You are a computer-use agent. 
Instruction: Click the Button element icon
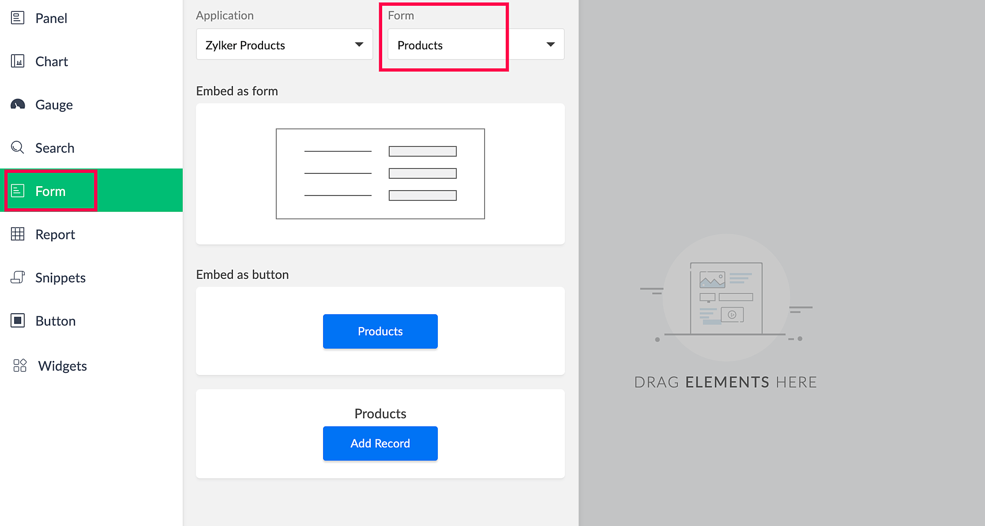pos(18,321)
